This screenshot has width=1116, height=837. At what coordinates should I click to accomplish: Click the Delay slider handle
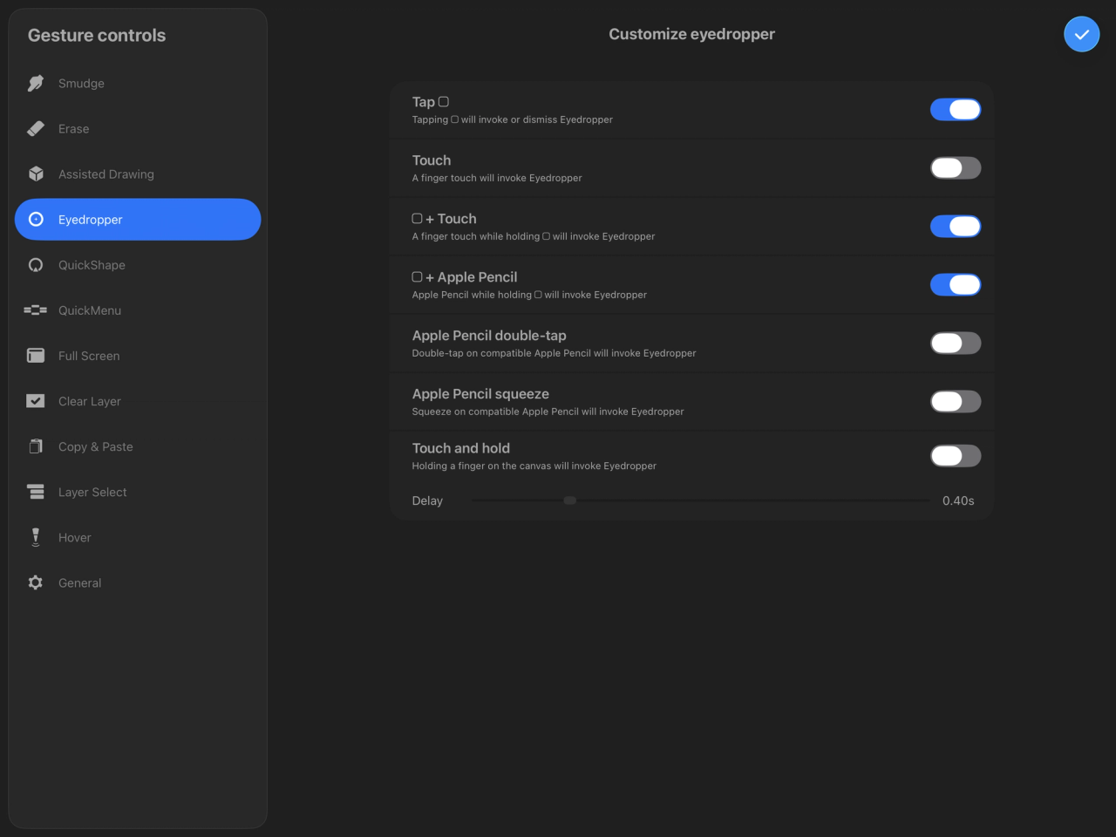pos(570,500)
